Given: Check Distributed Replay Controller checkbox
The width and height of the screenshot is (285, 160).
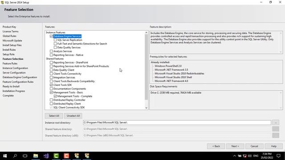Looking at the screenshot, I should point(51,100).
